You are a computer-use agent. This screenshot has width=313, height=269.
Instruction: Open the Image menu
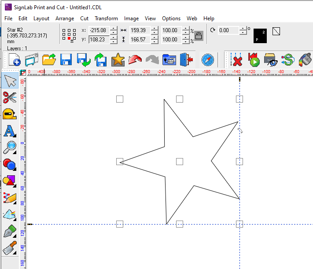pyautogui.click(x=131, y=18)
